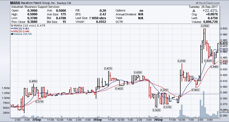Viewport: 229px width, 122px height.
Task: Click the blue 0.463 MA axis tag
Action: click(224, 50)
